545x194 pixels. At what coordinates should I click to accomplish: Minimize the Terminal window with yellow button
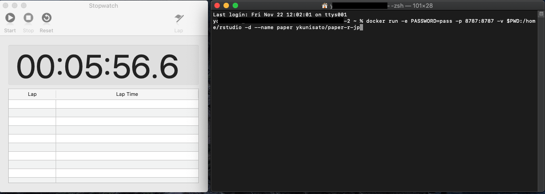(226, 5)
